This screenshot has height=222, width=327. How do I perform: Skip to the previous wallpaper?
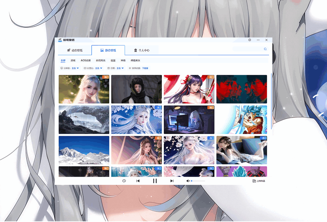tap(138, 181)
